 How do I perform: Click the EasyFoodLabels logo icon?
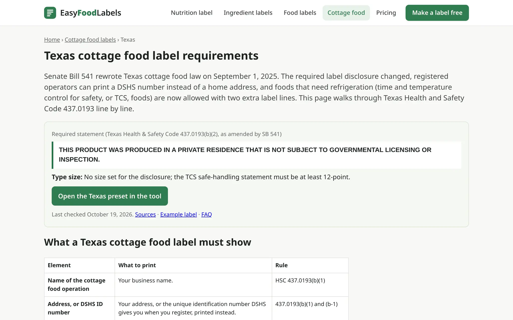50,13
